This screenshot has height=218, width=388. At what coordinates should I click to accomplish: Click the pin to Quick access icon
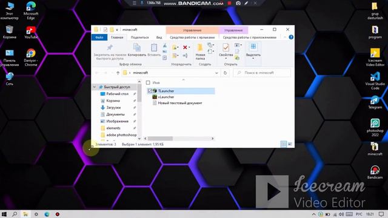110,47
